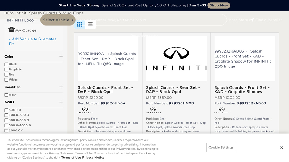Image resolution: width=289 pixels, height=162 pixels.
Task: Check the New condition filter
Action: click(x=6, y=95)
